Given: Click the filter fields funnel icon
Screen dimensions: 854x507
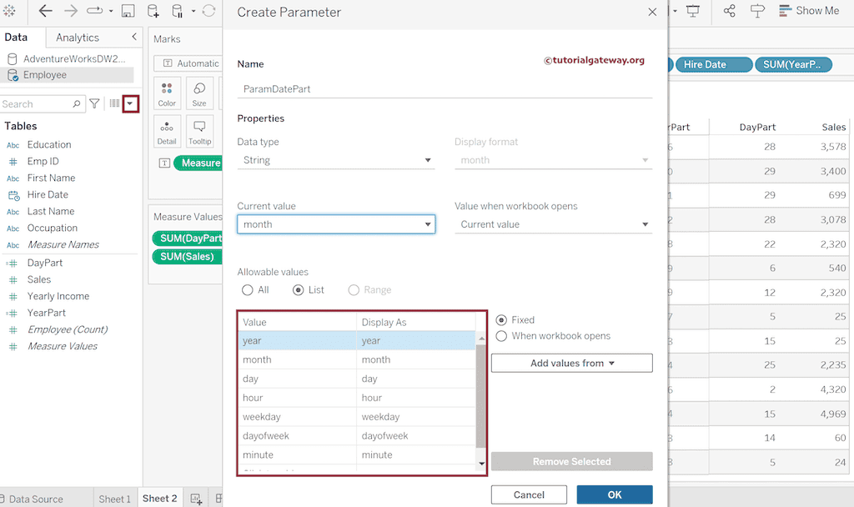Looking at the screenshot, I should [x=94, y=103].
